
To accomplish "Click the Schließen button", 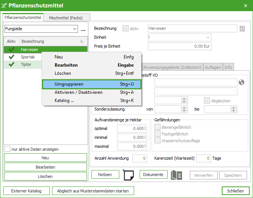I will (235, 191).
